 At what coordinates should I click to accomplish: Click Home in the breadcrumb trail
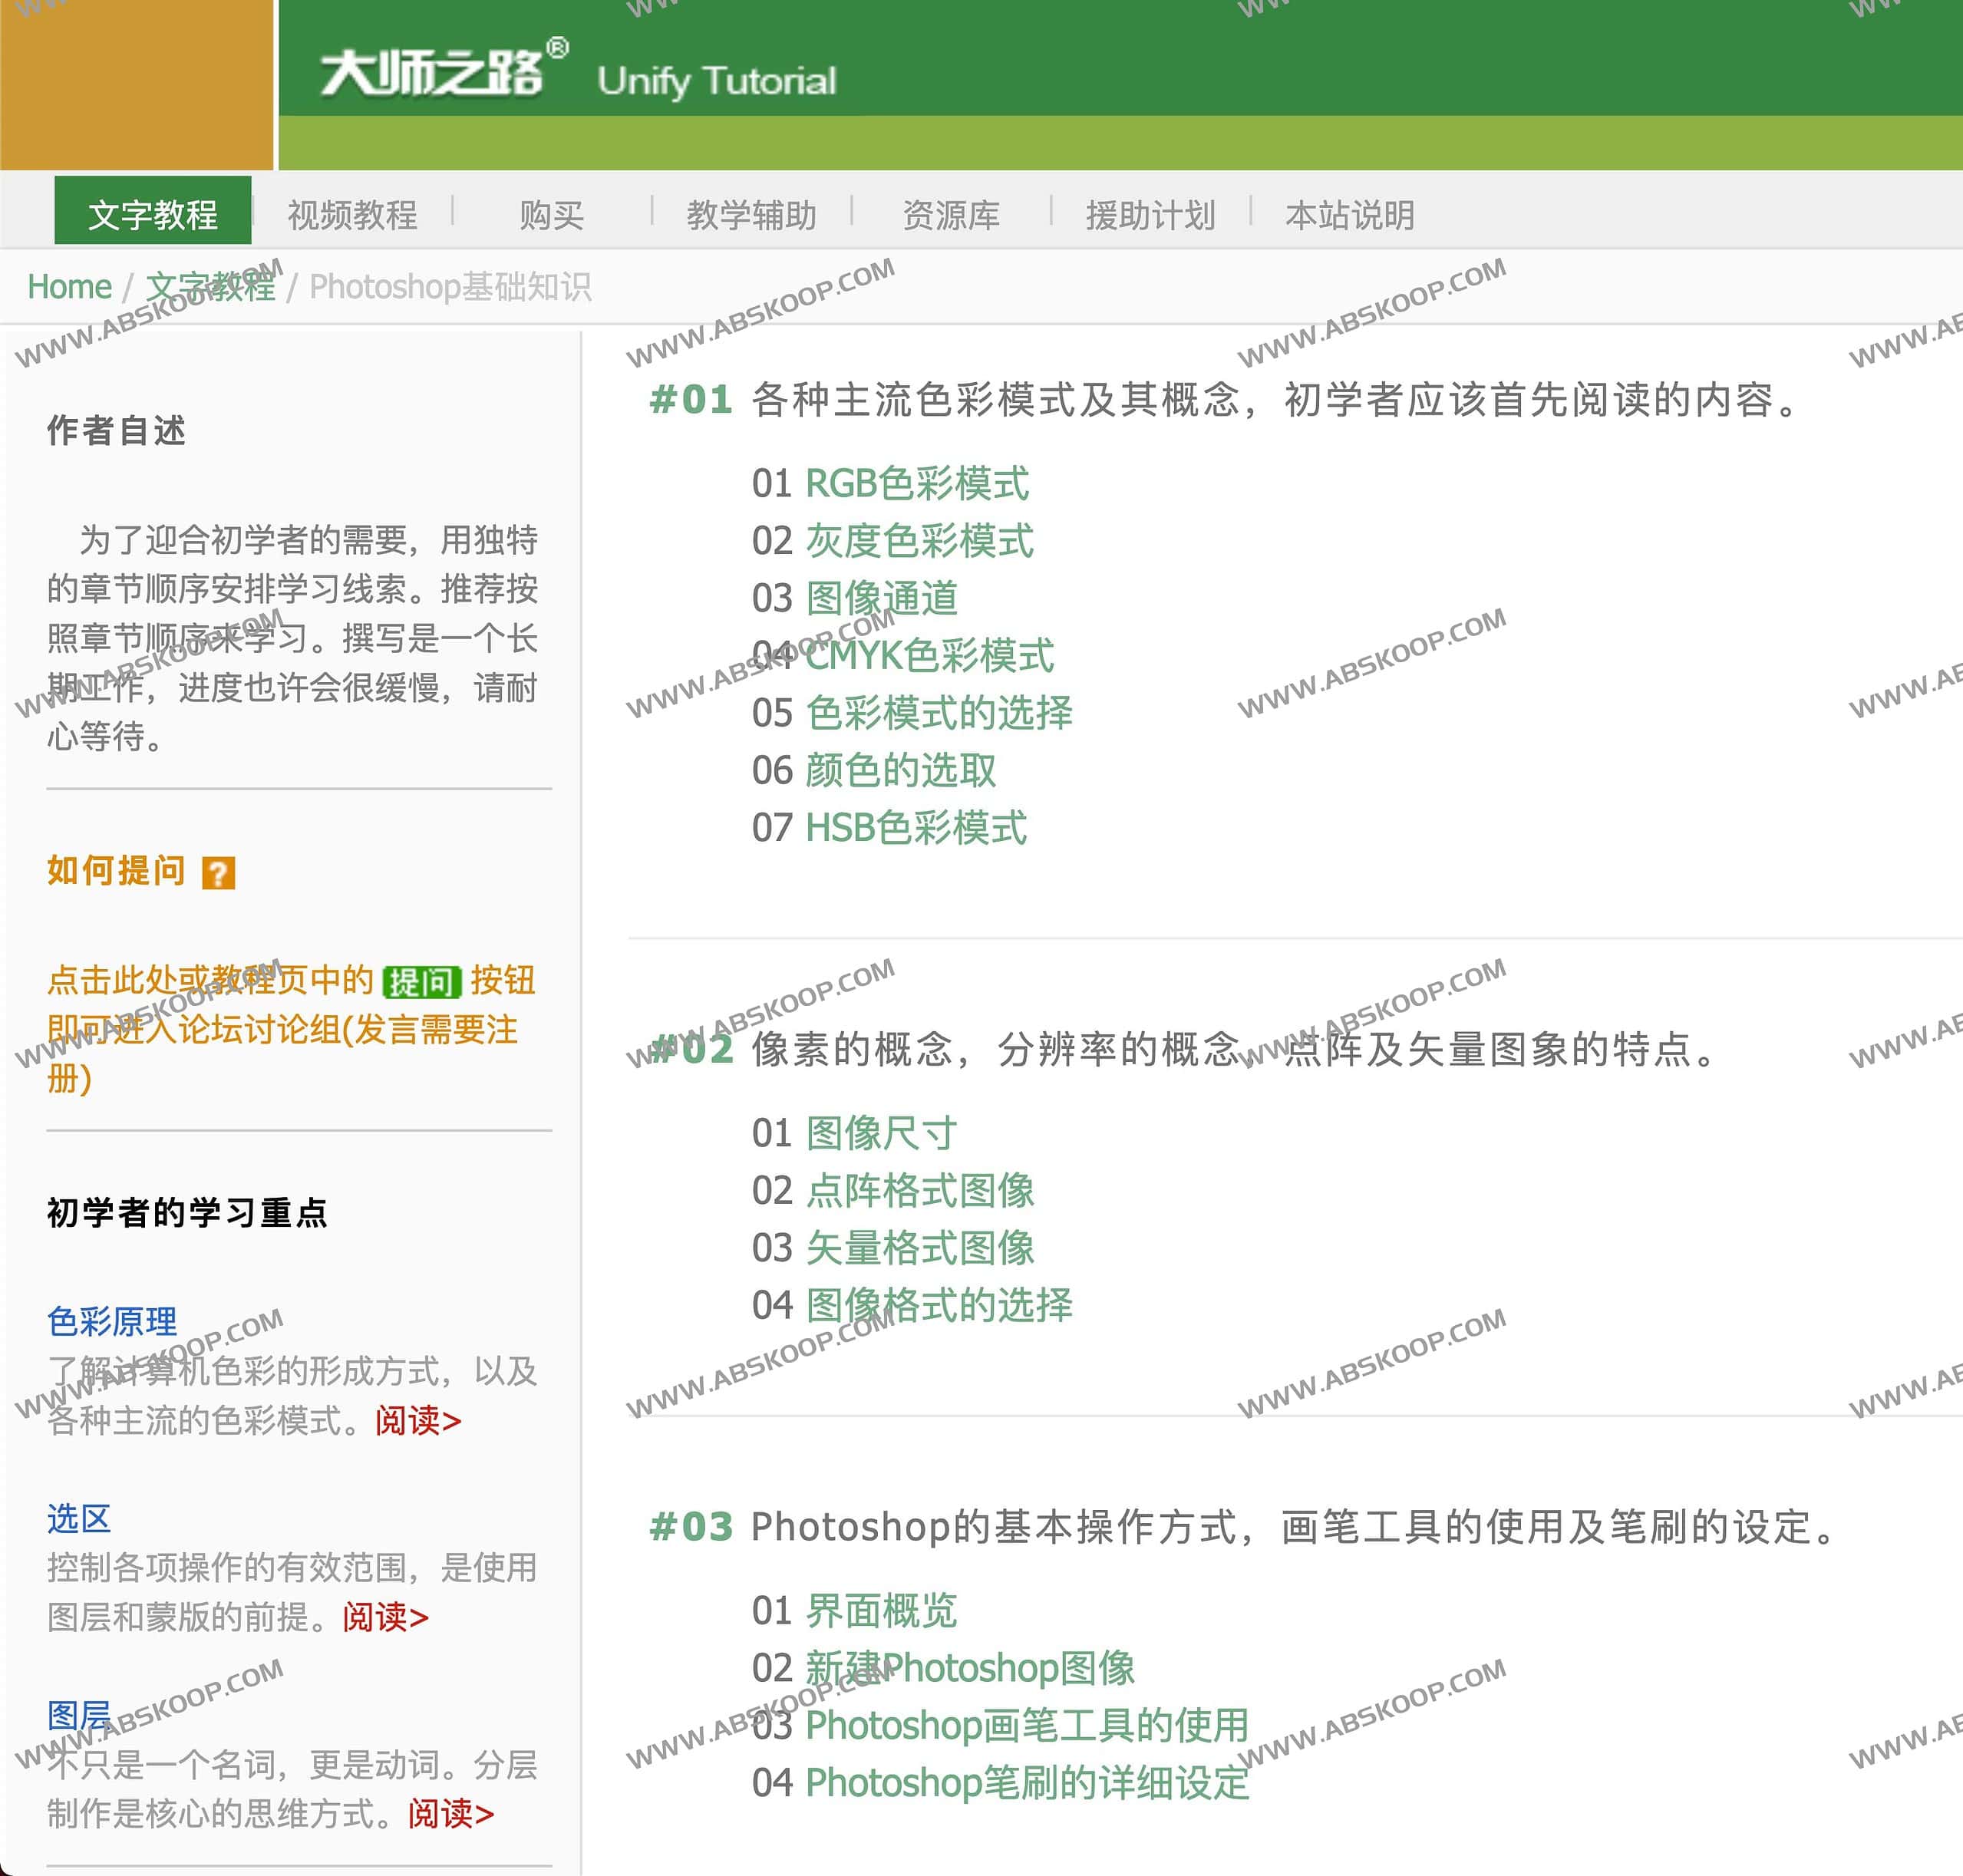(x=70, y=286)
